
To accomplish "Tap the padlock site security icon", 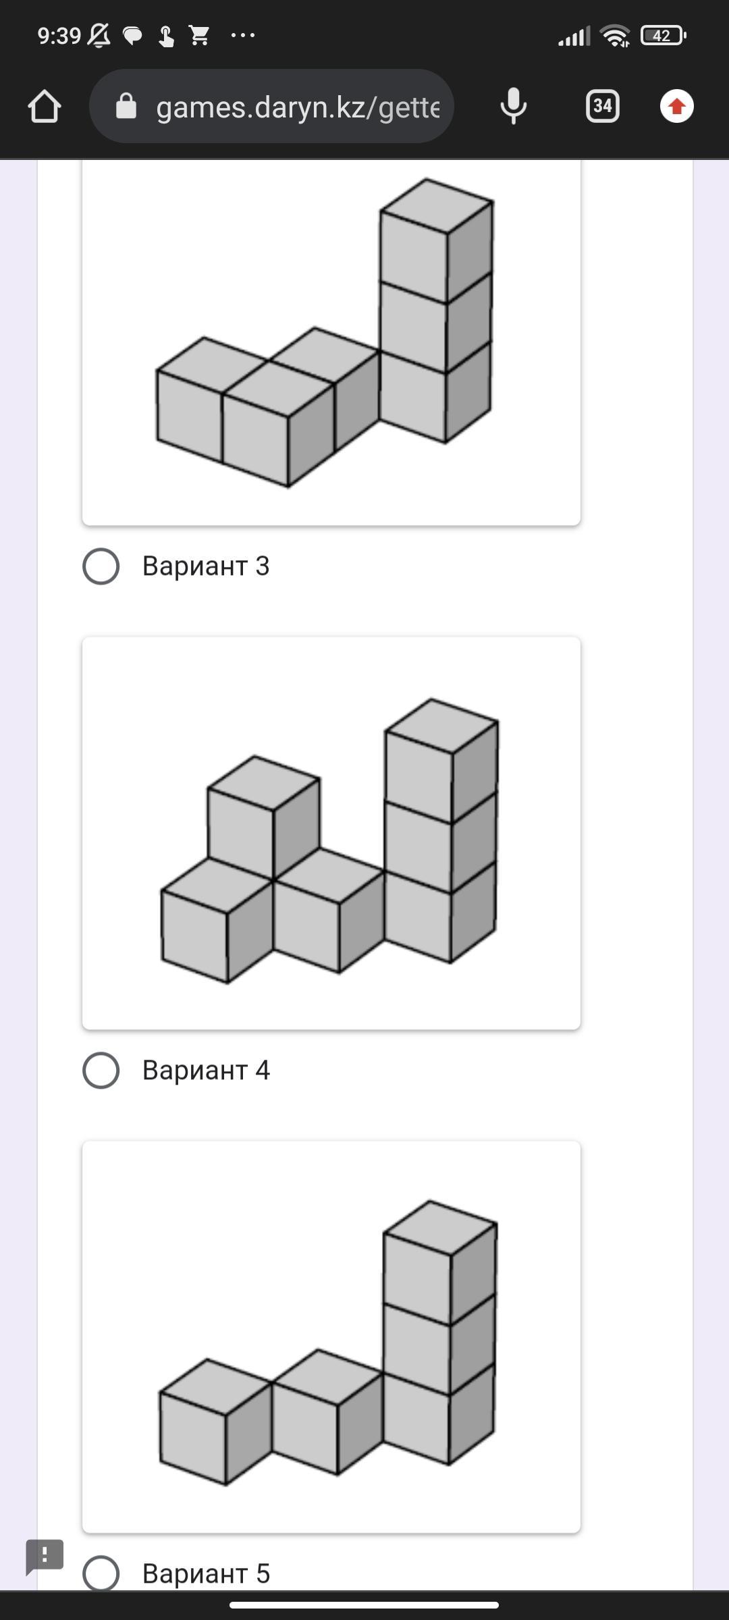I will pyautogui.click(x=126, y=106).
